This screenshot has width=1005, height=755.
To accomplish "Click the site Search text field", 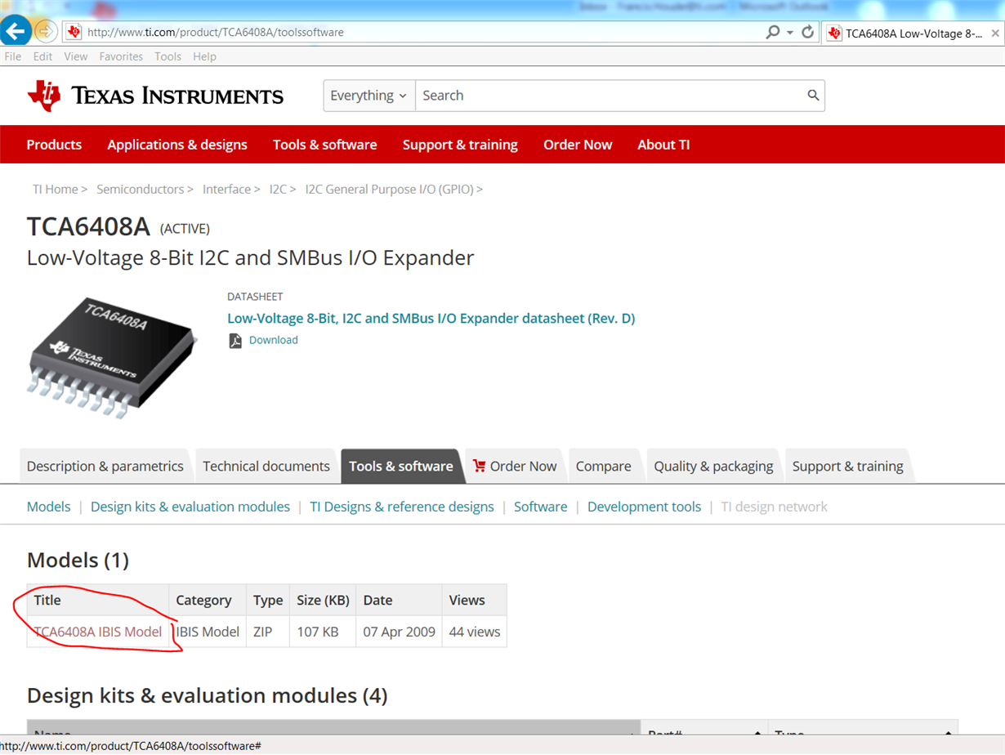I will pos(609,96).
